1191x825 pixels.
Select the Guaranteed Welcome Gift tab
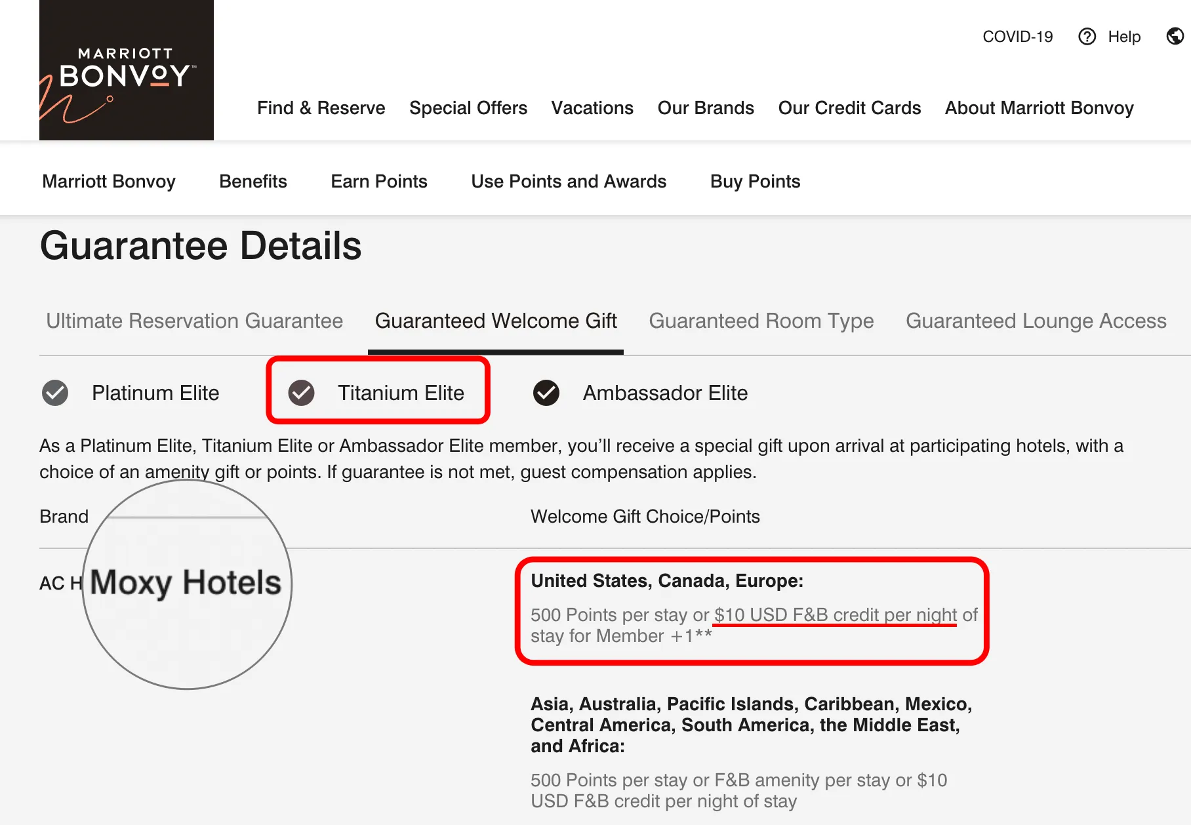(496, 321)
